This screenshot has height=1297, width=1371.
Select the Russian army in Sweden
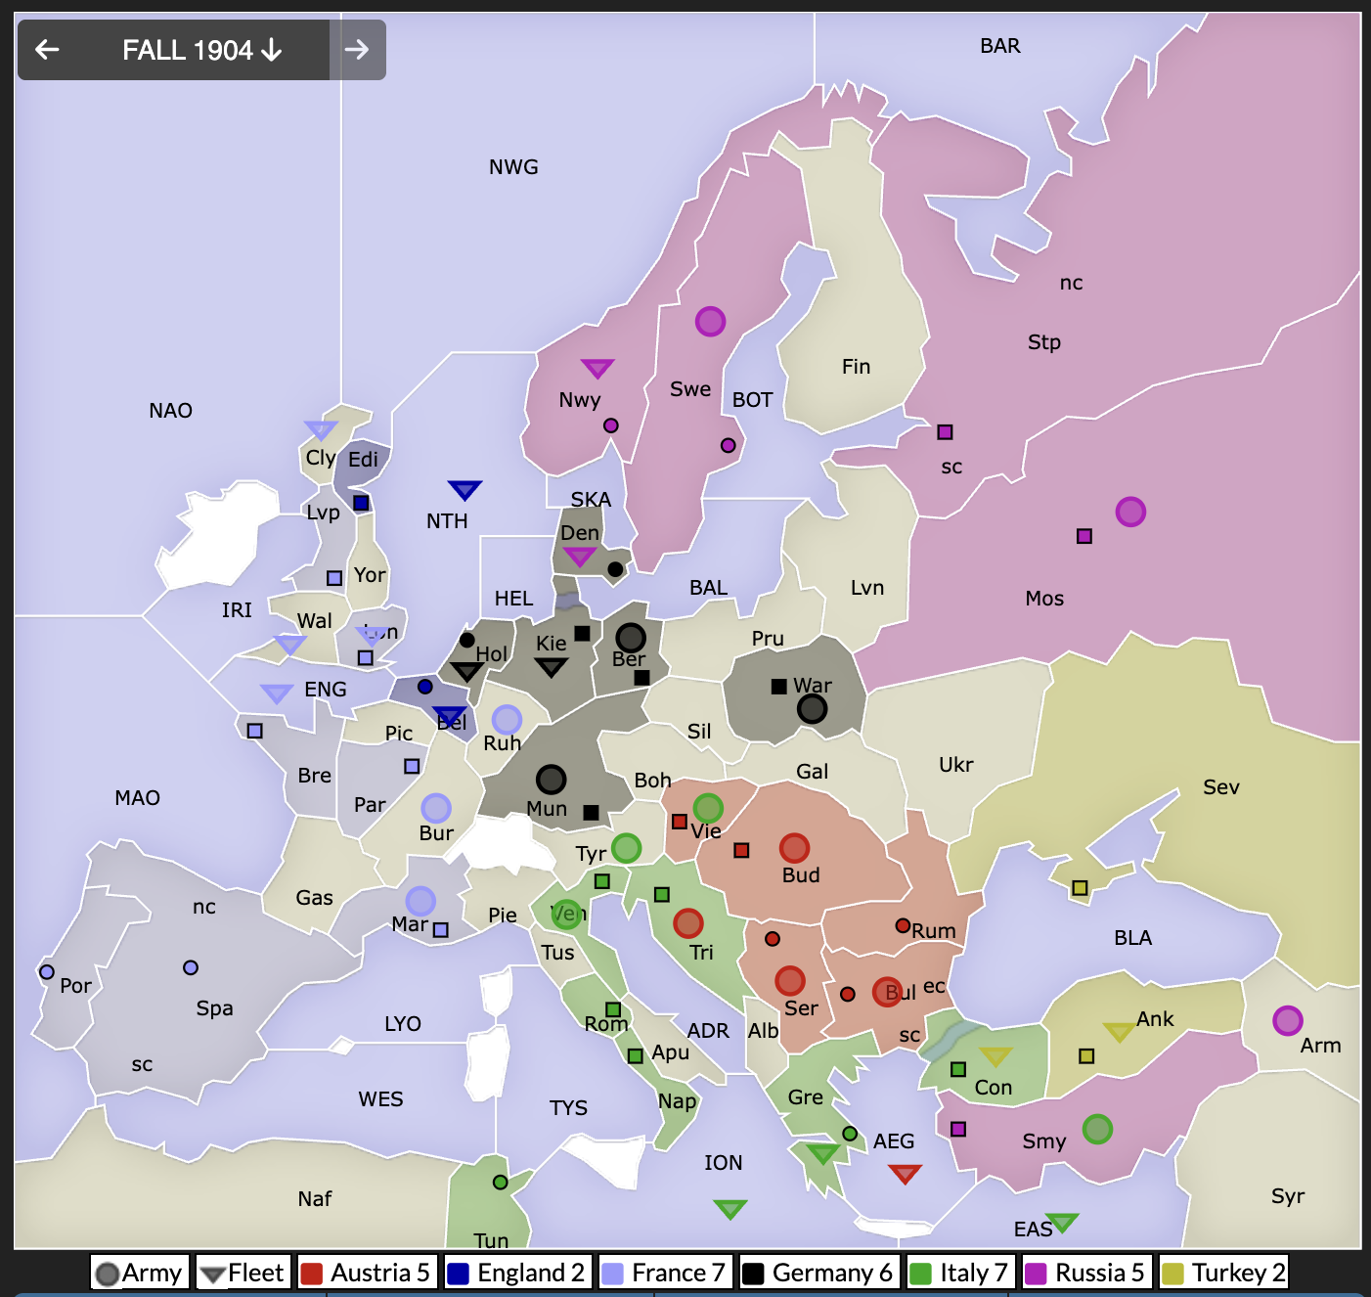point(711,321)
